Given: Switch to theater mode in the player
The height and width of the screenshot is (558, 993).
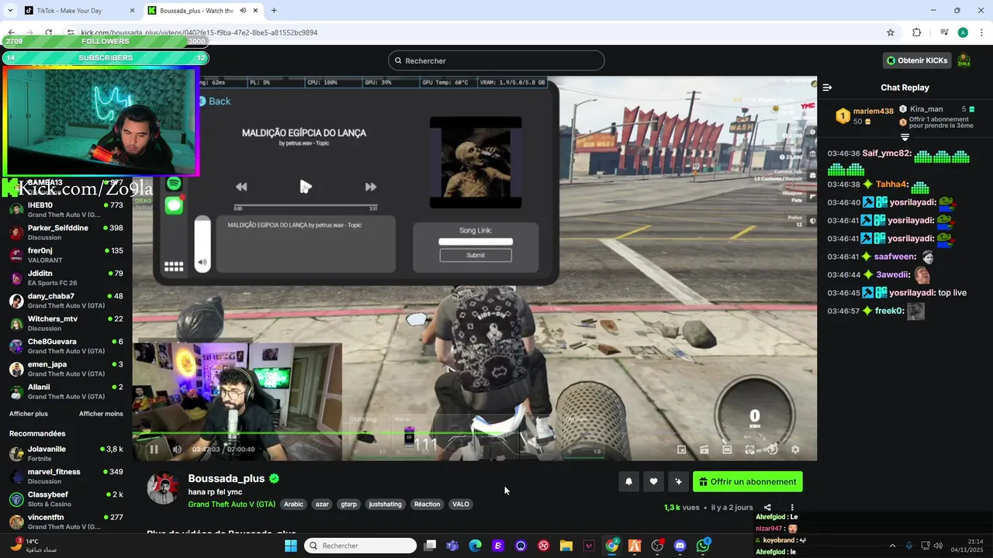Looking at the screenshot, I should (x=727, y=449).
